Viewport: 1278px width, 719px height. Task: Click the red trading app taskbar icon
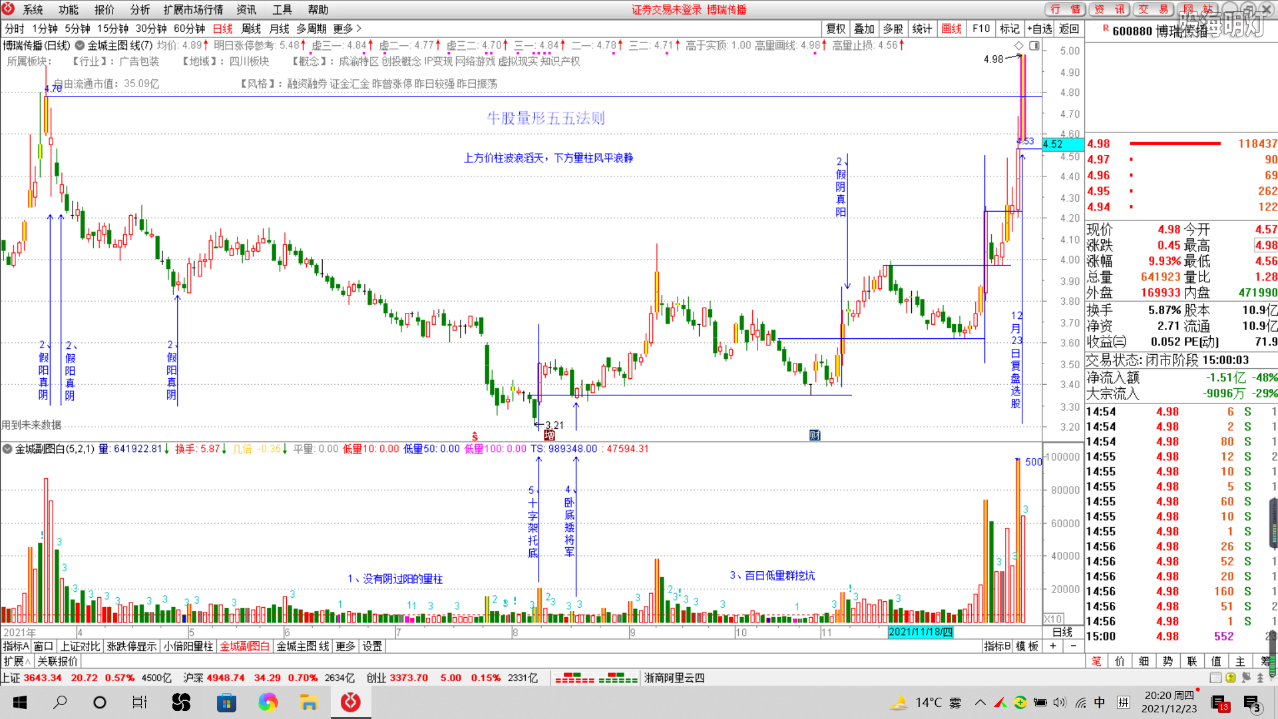351,702
